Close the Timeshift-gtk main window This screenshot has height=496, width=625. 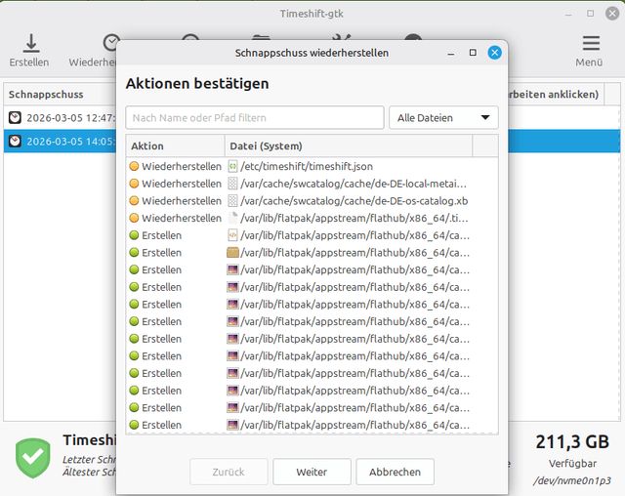(x=612, y=14)
